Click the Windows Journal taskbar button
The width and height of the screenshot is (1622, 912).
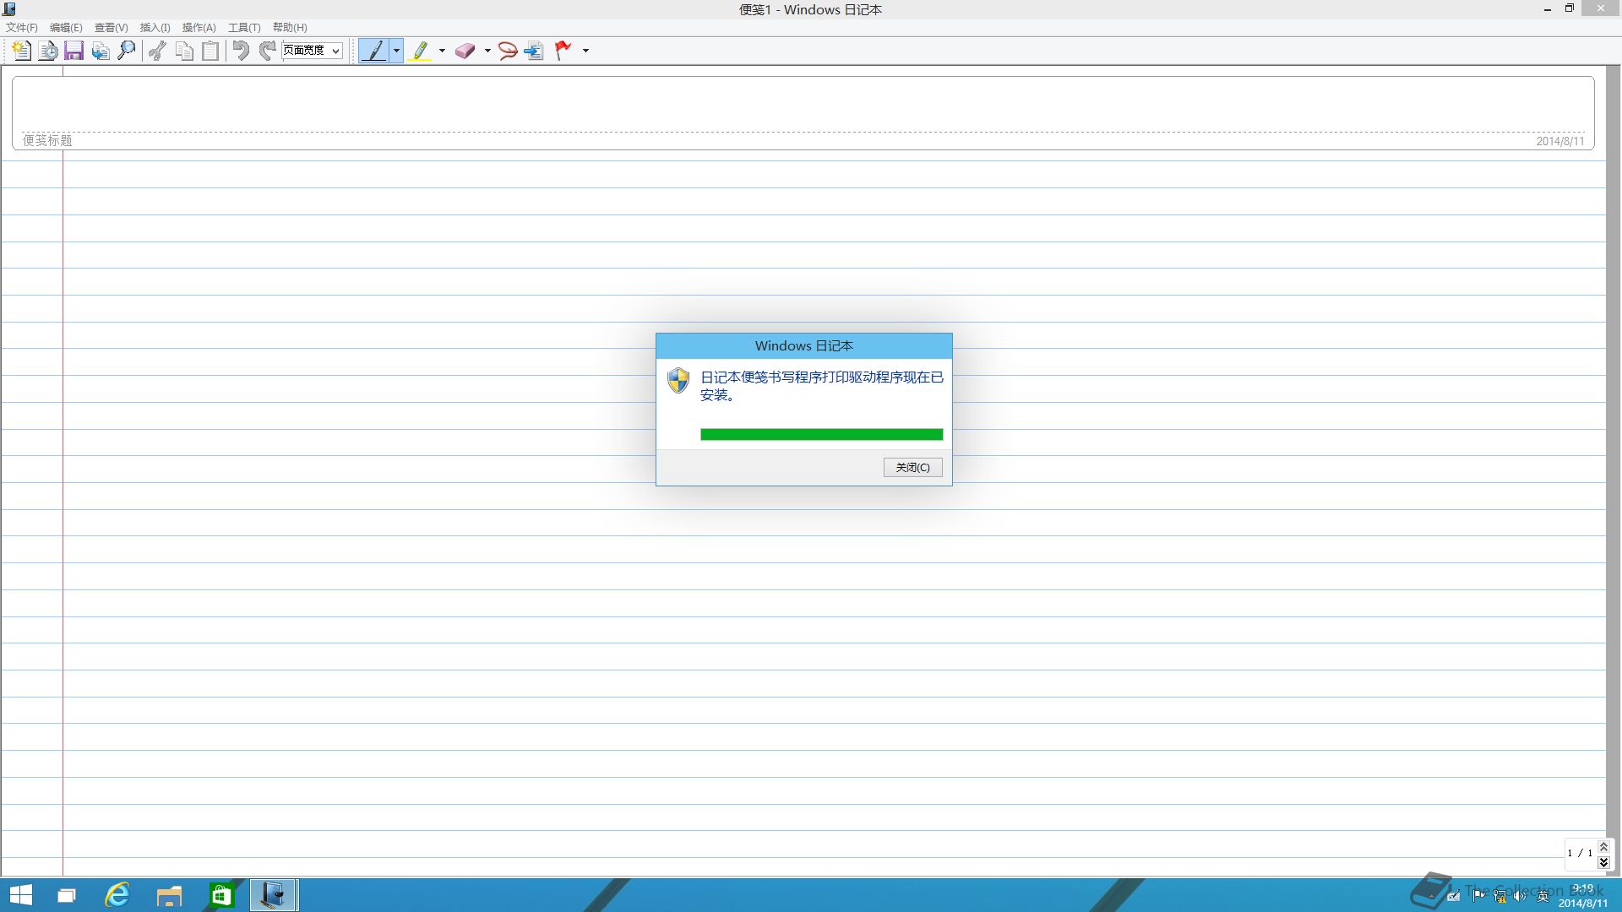click(274, 895)
